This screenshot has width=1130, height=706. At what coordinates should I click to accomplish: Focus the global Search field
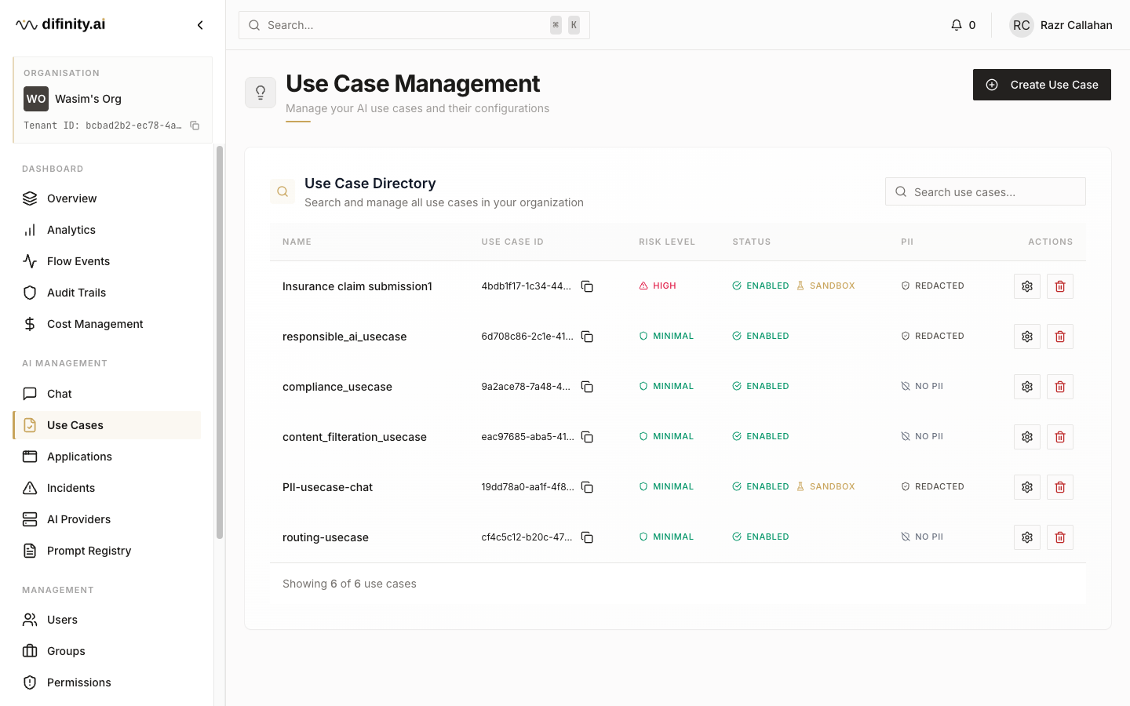click(414, 25)
